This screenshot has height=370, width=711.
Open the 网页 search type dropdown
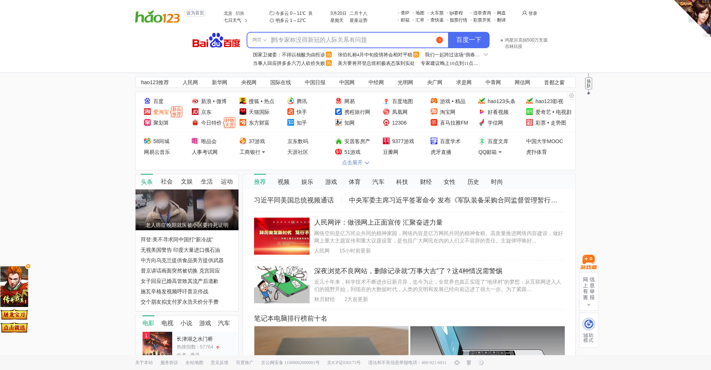pyautogui.click(x=260, y=40)
